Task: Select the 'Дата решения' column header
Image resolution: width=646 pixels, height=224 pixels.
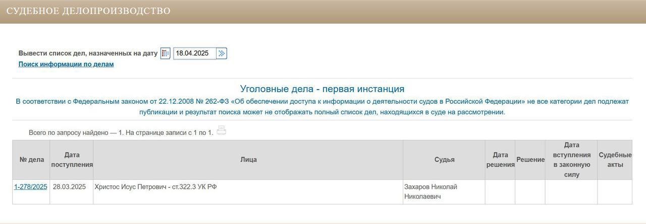Action: click(500, 160)
